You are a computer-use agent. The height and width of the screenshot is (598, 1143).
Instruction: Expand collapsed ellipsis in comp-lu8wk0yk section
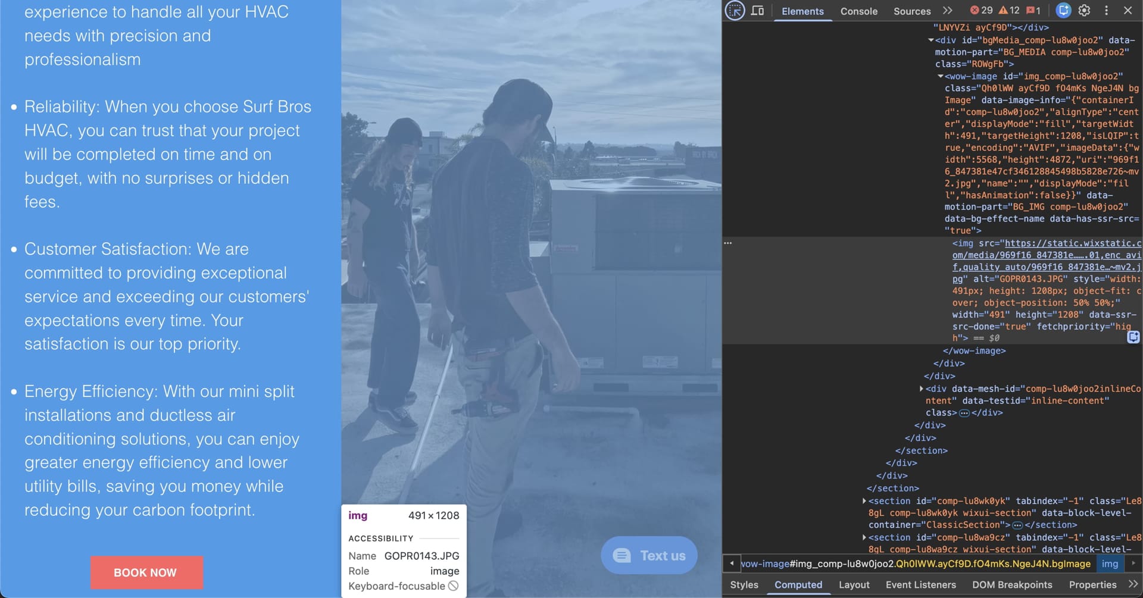coord(1017,525)
